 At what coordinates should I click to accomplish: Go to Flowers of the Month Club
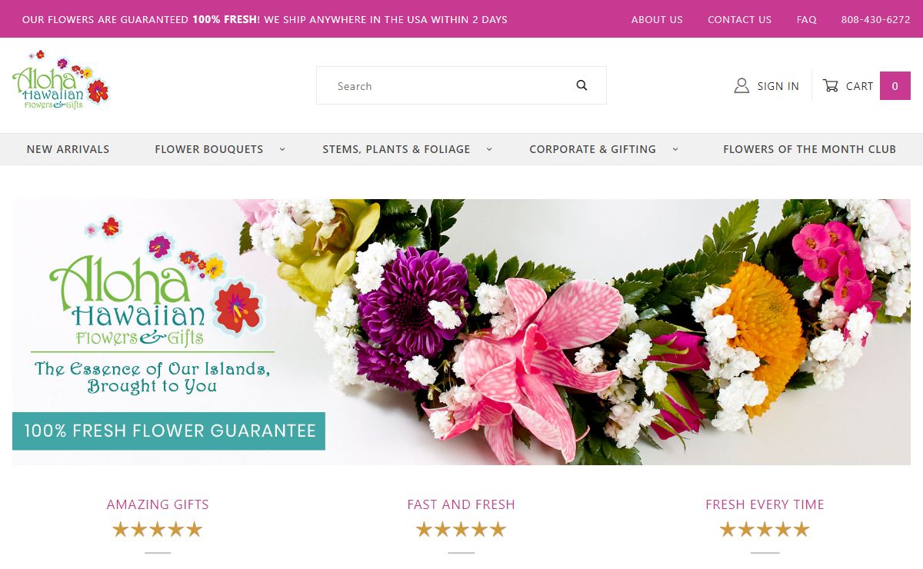click(809, 149)
